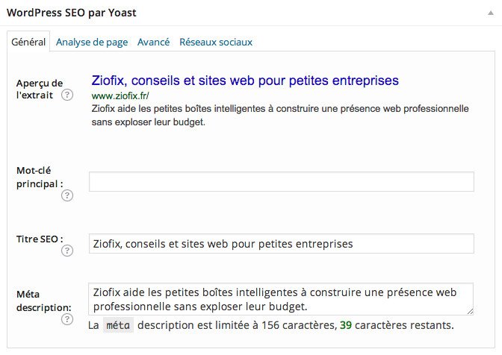This screenshot has height=355, width=502.
Task: Click into the Titre SEO field
Action: pyautogui.click(x=282, y=243)
